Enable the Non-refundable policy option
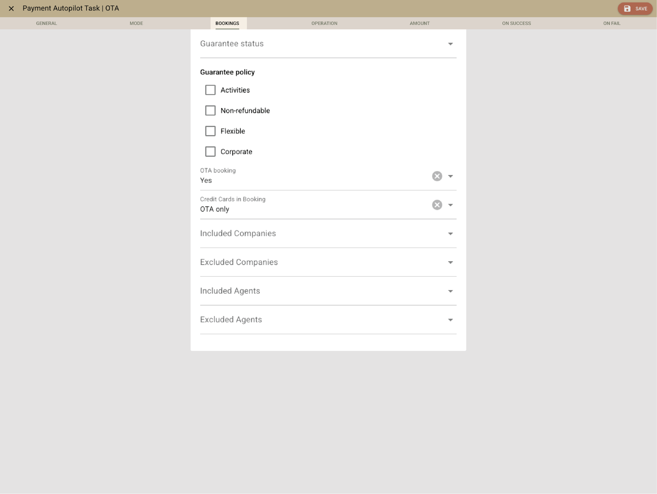657x494 pixels. (x=211, y=110)
